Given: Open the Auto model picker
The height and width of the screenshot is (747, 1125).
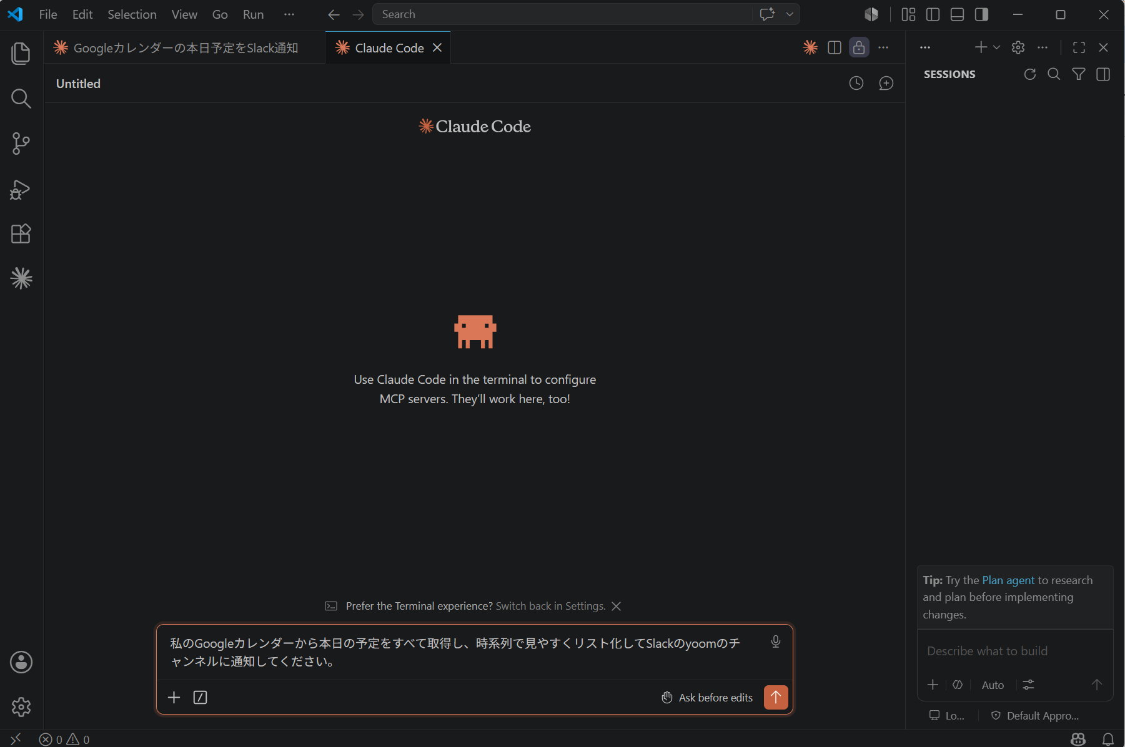Looking at the screenshot, I should pos(993,685).
